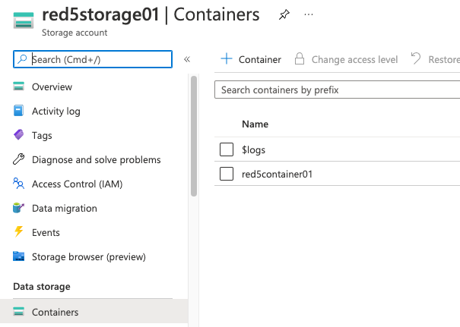The image size is (460, 327).
Task: Click the wrench Diagnose icon
Action: (19, 159)
